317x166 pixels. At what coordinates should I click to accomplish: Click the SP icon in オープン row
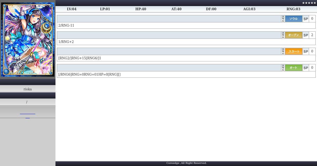tap(306, 35)
